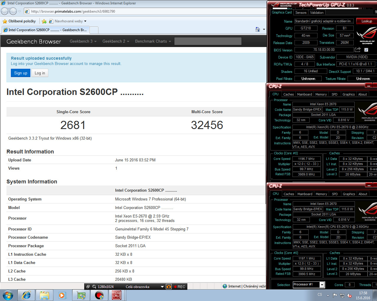Switch to GPU-Z Sensors tab
The height and width of the screenshot is (301, 377).
point(301,13)
